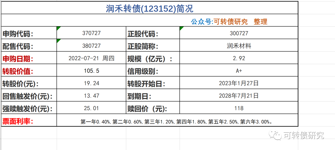Select the credit rating cell A+
This screenshot has width=335, height=150.
pos(239,71)
